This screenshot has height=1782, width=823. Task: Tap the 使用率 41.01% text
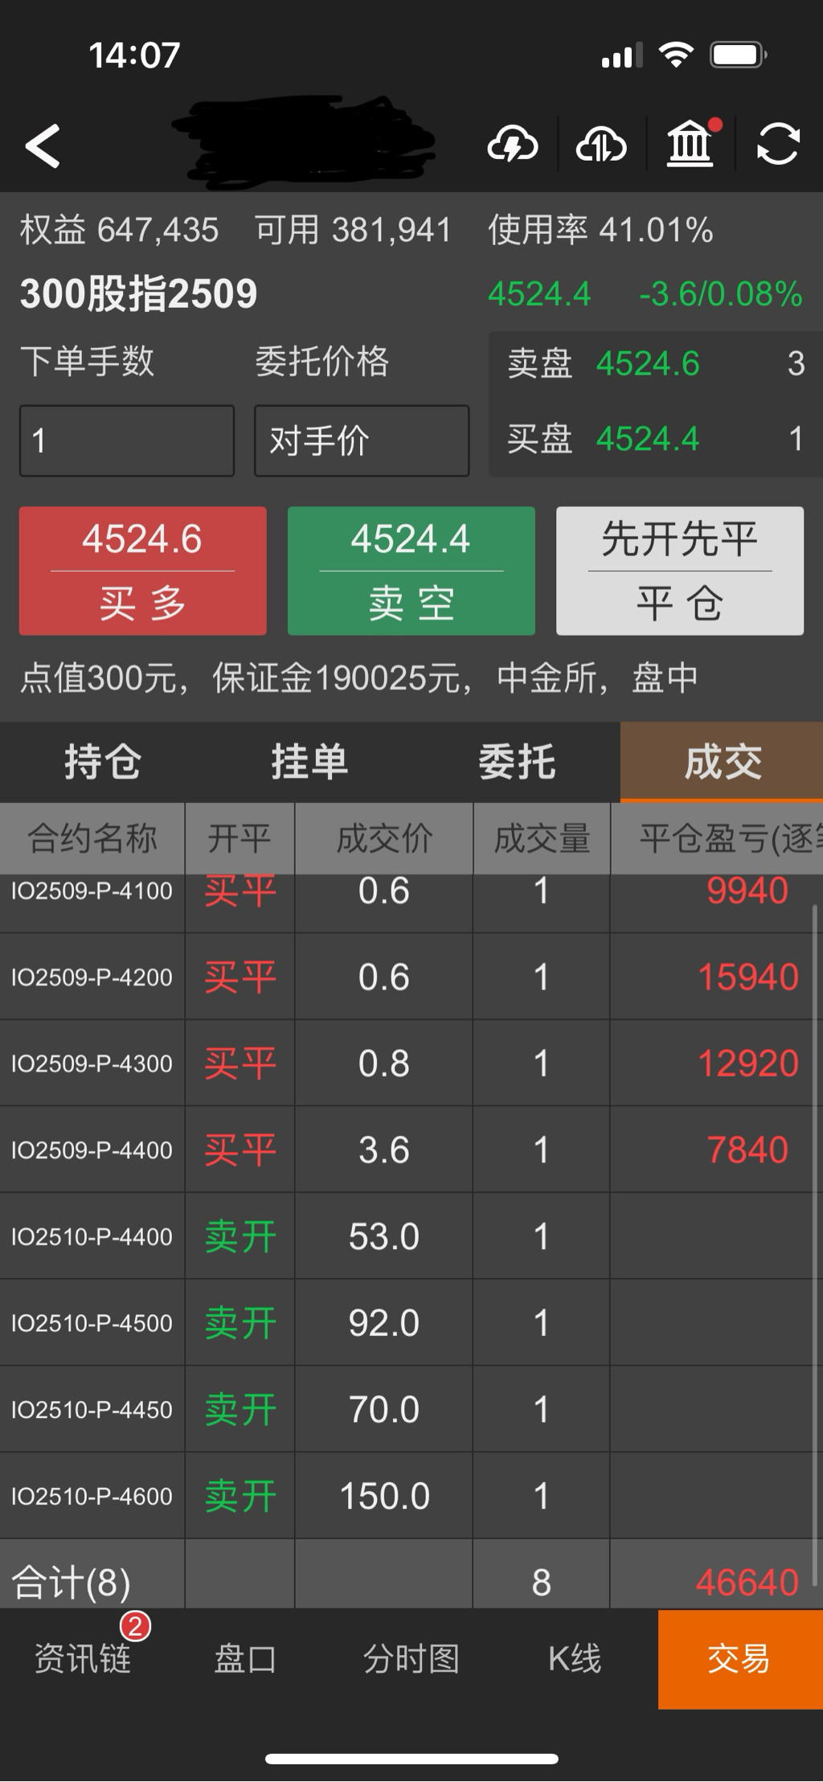click(x=600, y=231)
